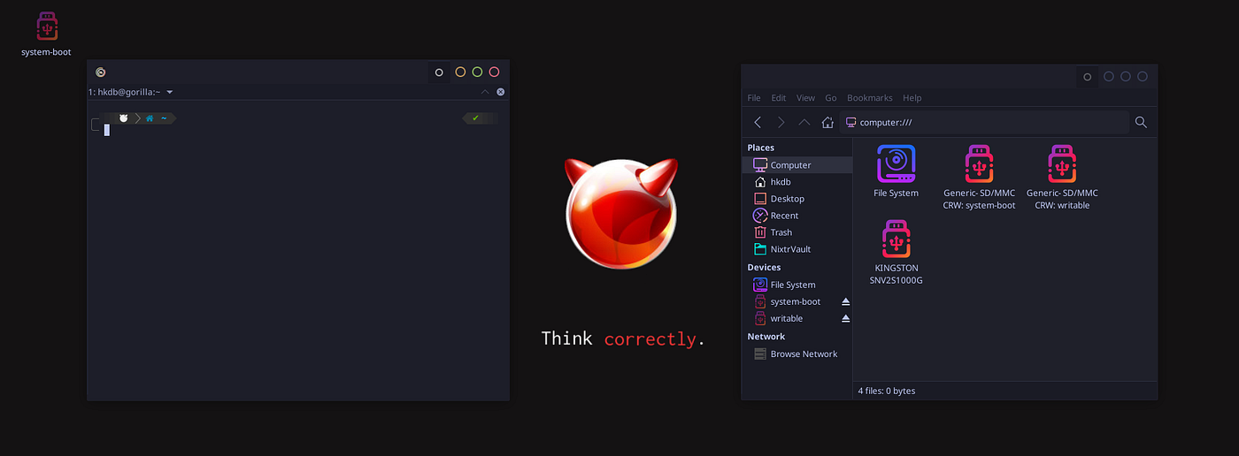Select hkdb home in the Places sidebar
The height and width of the screenshot is (456, 1239).
coord(797,182)
